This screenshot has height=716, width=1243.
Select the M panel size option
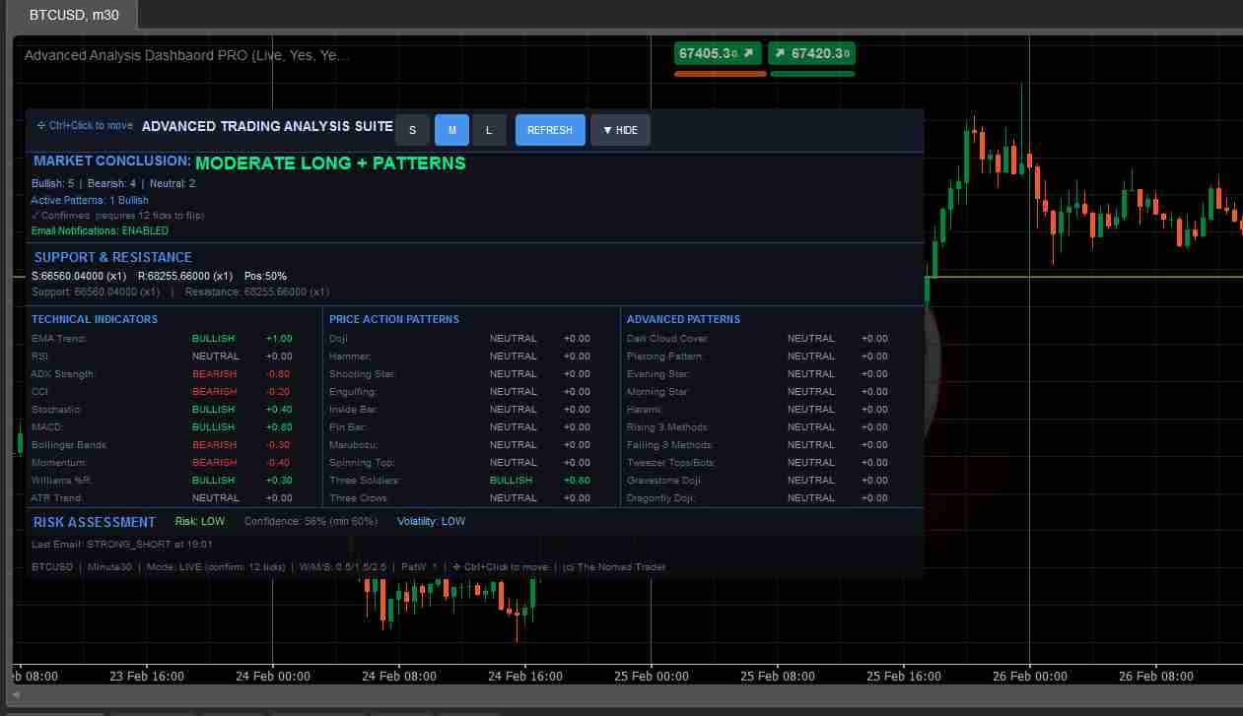coord(450,129)
